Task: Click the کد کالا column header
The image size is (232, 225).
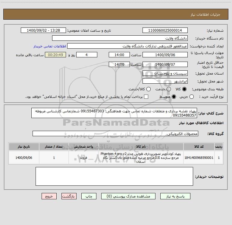Action: tap(199, 146)
